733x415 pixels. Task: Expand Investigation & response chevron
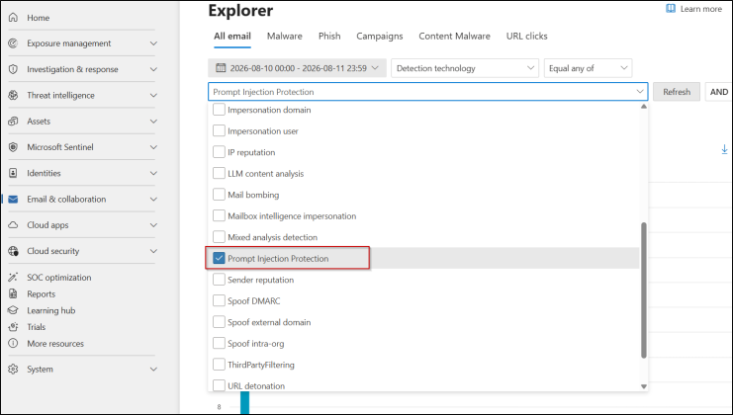[153, 69]
